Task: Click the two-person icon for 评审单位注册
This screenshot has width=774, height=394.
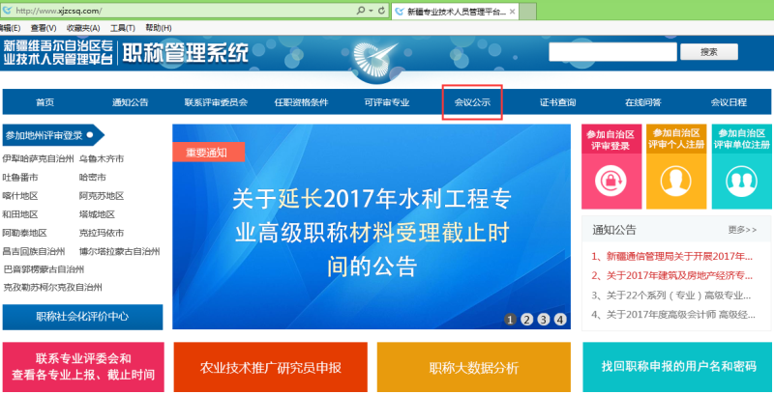Action: pyautogui.click(x=741, y=182)
